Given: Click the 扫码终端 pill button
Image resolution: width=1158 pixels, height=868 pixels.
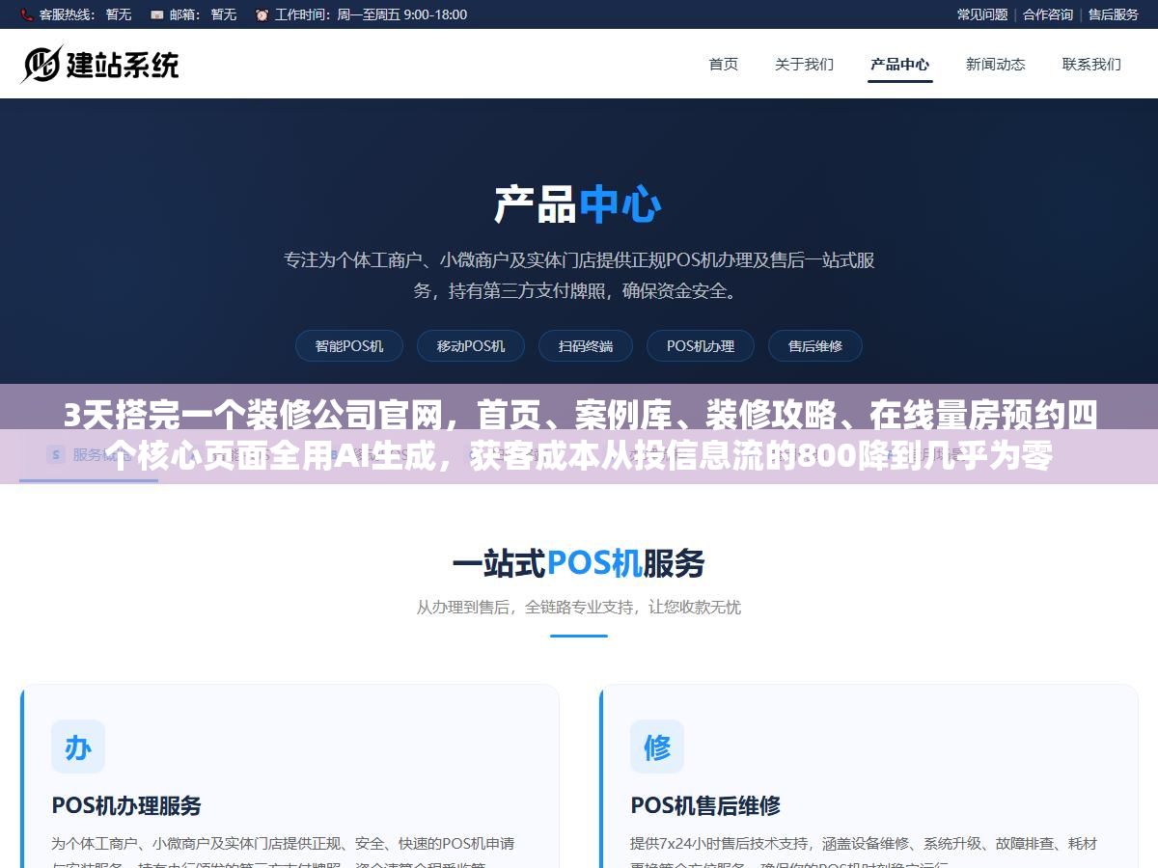Looking at the screenshot, I should [x=586, y=345].
